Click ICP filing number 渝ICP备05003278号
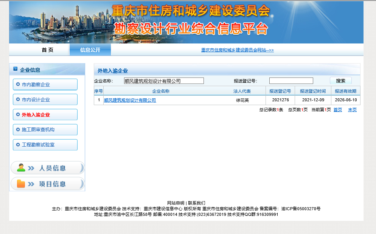Image resolution: width=376 pixels, height=234 pixels. tap(301, 209)
